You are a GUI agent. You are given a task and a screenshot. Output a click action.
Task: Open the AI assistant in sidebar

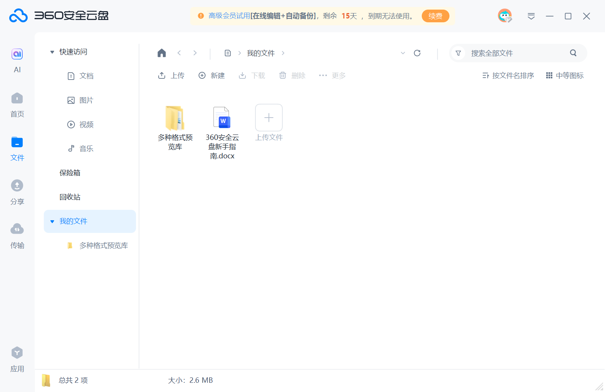tap(17, 60)
